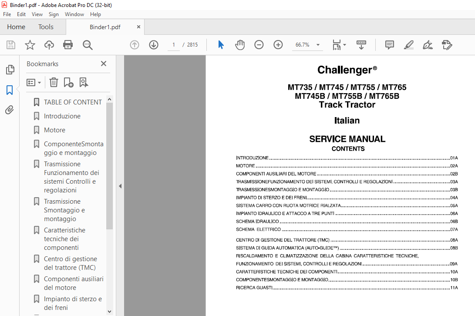The image size is (475, 316).
Task: Click SCHEMA ELETTRICO contents line
Action: (x=347, y=229)
